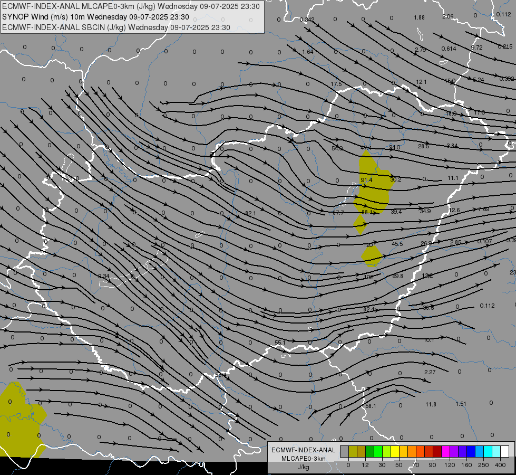This screenshot has width=516, height=475.
Task: Click the map value 55.1
Action: 280,343
